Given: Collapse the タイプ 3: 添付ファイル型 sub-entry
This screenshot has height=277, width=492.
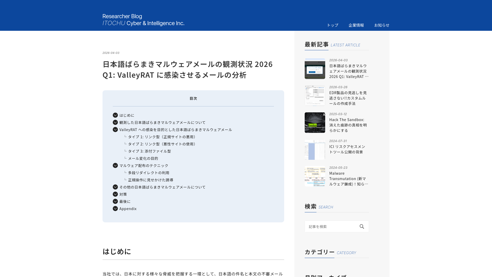Looking at the screenshot, I should pos(150,151).
